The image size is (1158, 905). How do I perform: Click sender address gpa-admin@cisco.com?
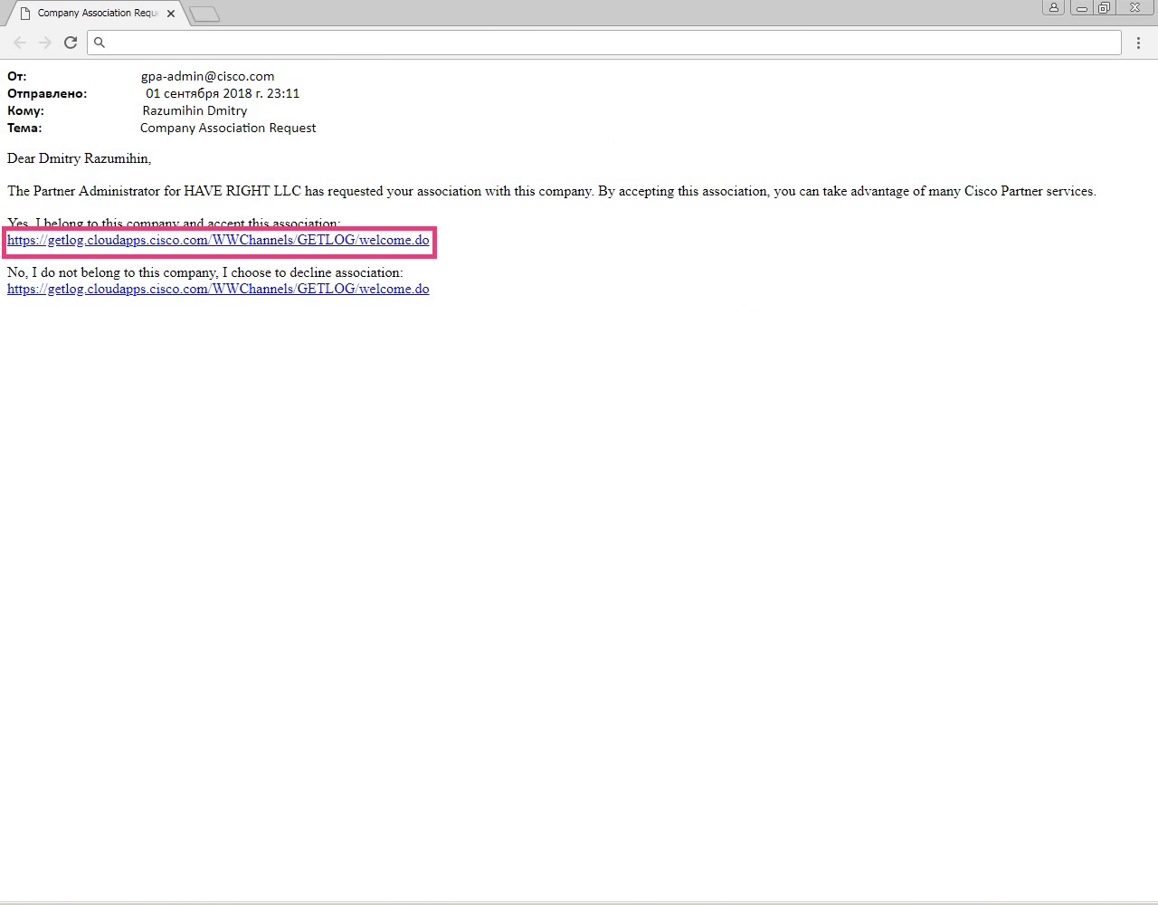click(x=207, y=77)
